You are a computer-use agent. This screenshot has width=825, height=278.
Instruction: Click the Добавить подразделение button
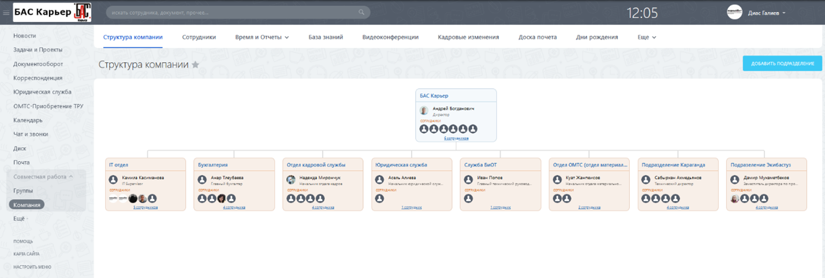pyautogui.click(x=782, y=63)
